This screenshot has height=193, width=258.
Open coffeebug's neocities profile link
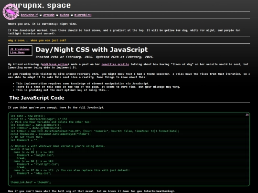point(115,64)
